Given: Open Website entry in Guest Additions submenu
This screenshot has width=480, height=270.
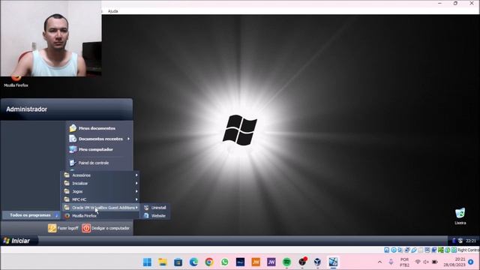Looking at the screenshot, I should click(155, 216).
